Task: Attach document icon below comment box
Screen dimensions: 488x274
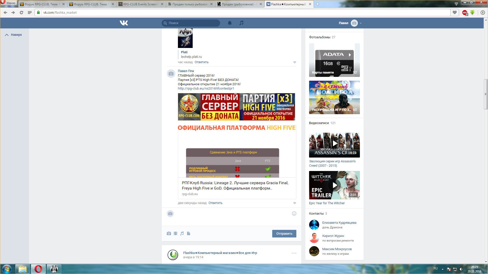Action: (x=189, y=233)
